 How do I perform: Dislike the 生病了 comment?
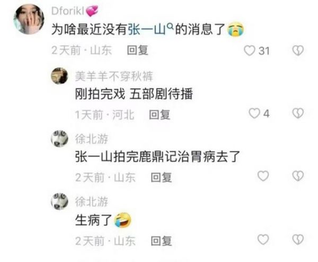(298, 240)
